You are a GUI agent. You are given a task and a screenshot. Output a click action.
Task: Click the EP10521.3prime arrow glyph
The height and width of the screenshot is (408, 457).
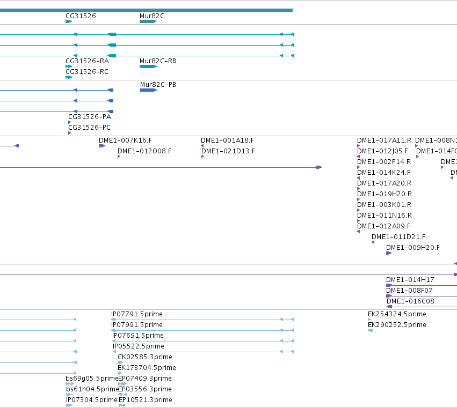point(122,406)
